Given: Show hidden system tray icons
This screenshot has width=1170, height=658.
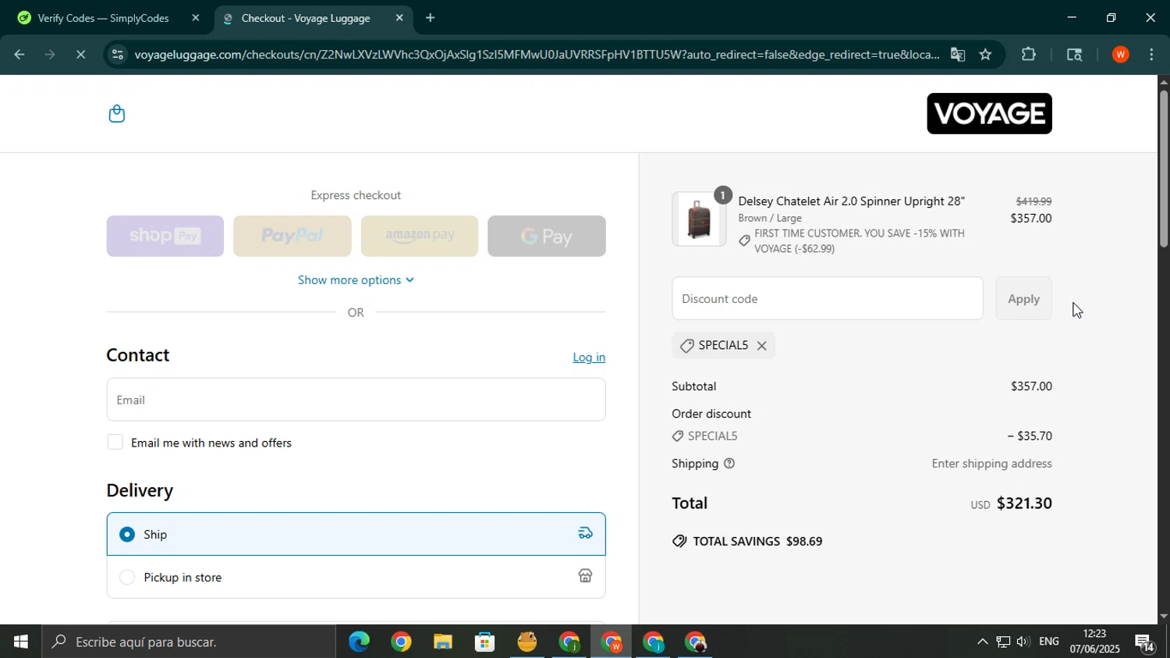Looking at the screenshot, I should [x=982, y=642].
